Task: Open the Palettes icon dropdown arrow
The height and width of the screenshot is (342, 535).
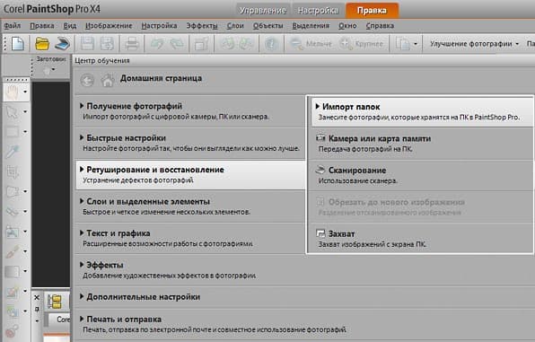Action: coord(416,44)
